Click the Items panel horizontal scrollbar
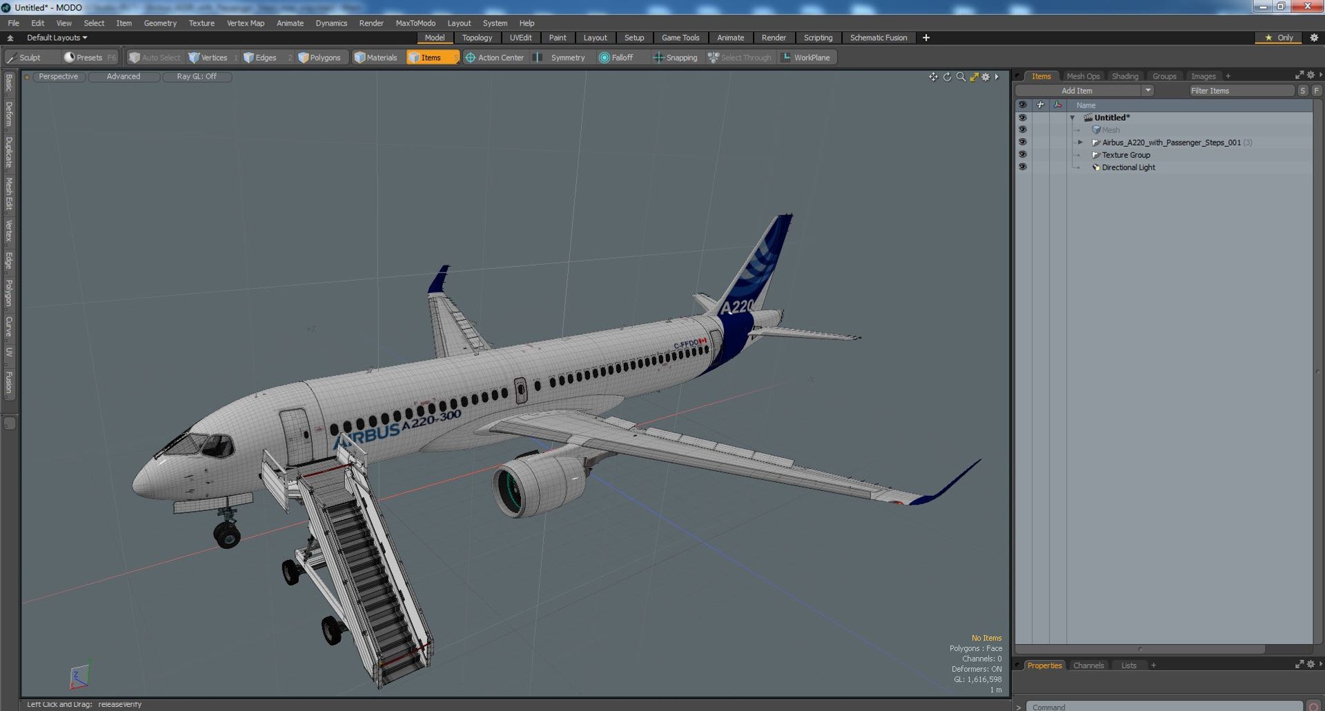The image size is (1325, 711). (x=1140, y=649)
